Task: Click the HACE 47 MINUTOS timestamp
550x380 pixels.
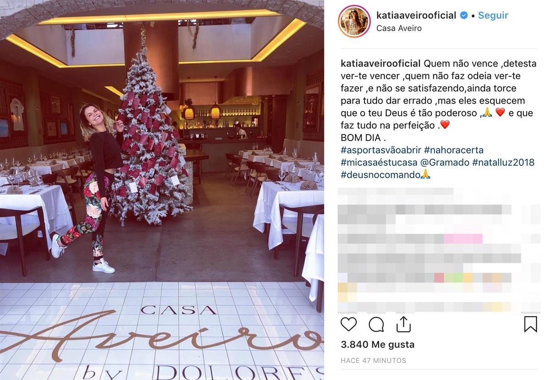Action: point(374,361)
